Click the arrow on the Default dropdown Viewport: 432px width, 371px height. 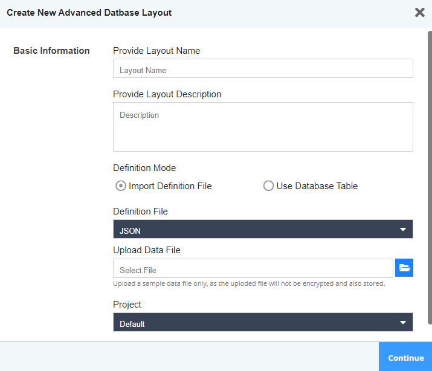pos(403,323)
